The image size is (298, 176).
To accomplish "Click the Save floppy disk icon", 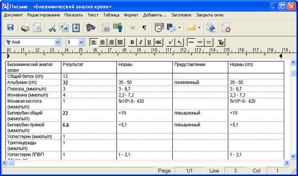I will (10, 27).
